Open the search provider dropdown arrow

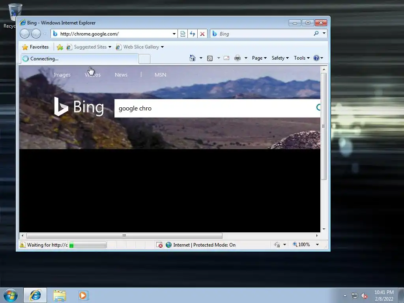tap(324, 34)
